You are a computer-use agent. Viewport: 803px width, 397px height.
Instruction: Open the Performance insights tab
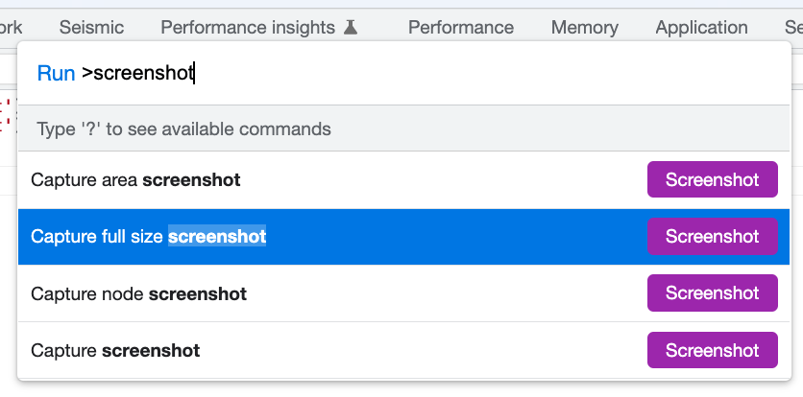coord(248,28)
